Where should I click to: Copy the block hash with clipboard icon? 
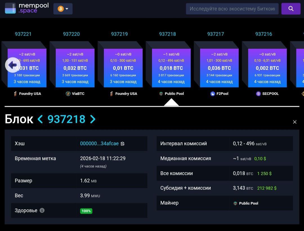click(x=122, y=144)
